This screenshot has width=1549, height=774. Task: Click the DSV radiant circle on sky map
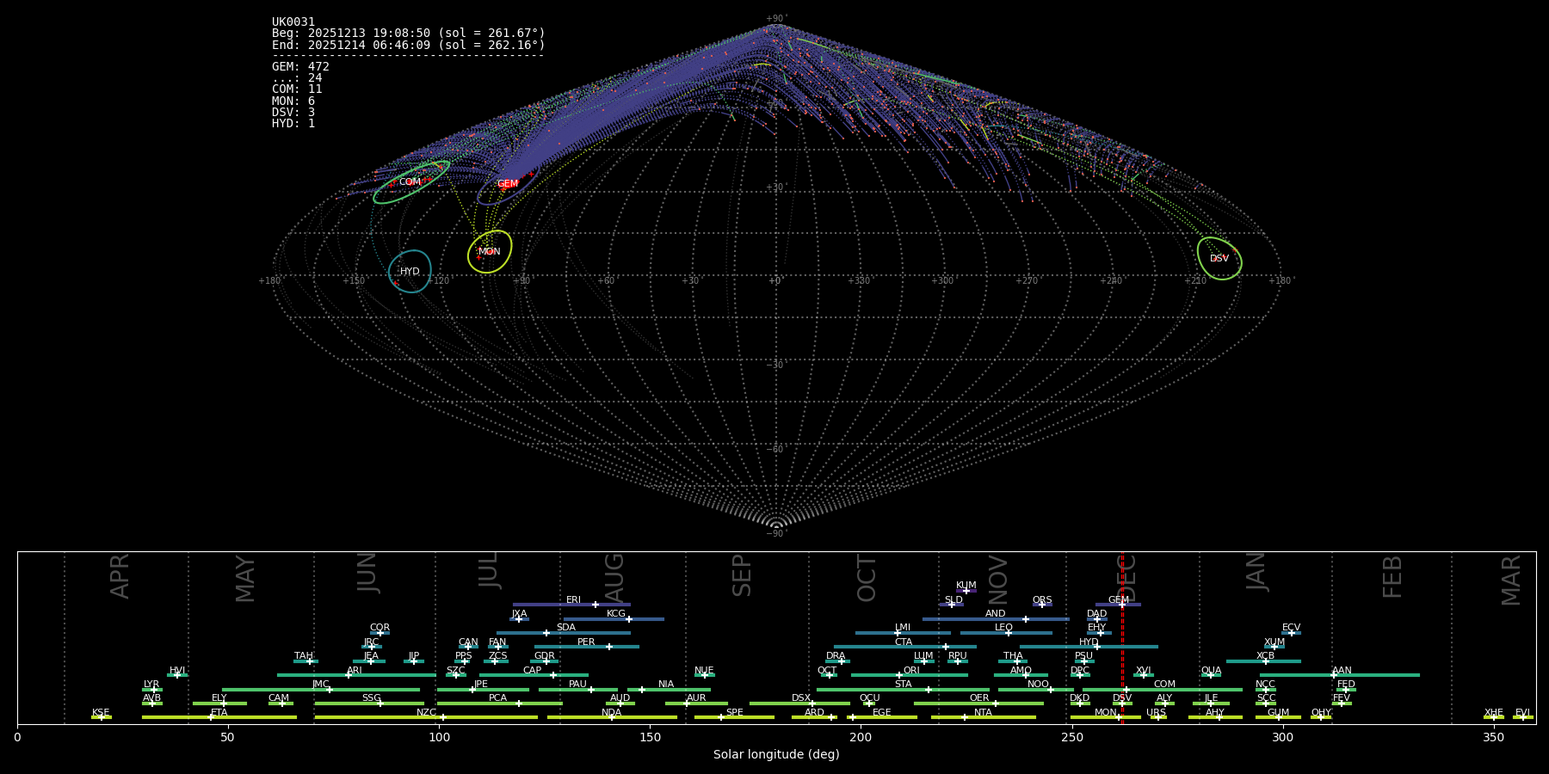point(1219,258)
